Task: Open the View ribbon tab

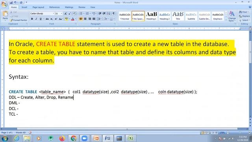Action: click(x=93, y=7)
